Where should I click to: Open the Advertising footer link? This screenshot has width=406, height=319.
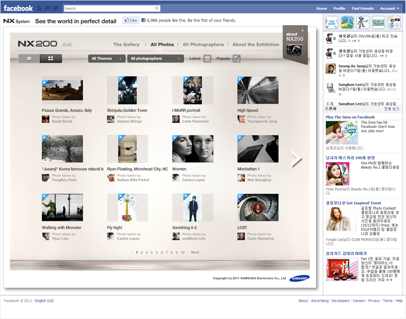pos(319,301)
